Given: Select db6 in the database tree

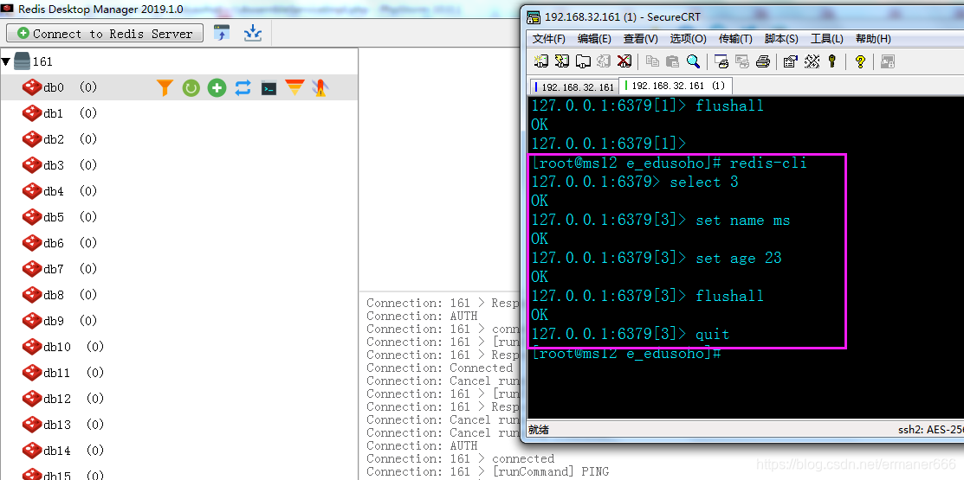Looking at the screenshot, I should pyautogui.click(x=54, y=243).
